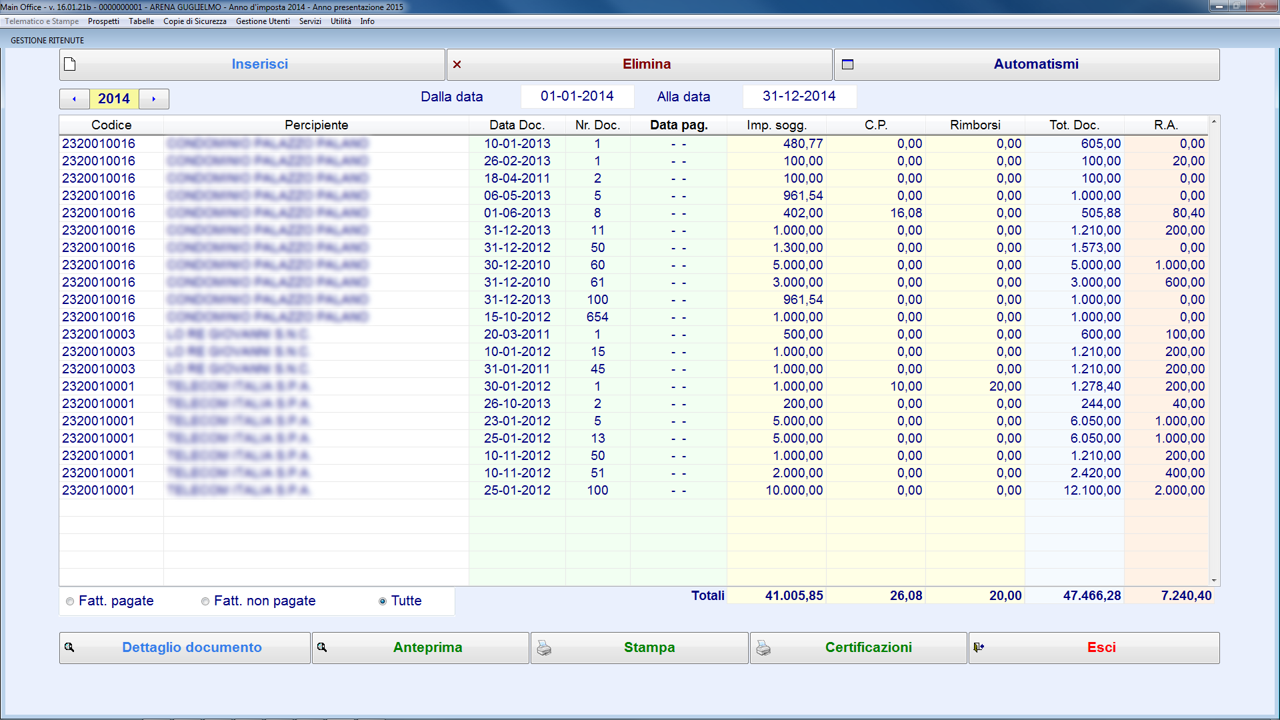1280x720 pixels.
Task: Open the Gestione Utenti menu
Action: [x=263, y=21]
